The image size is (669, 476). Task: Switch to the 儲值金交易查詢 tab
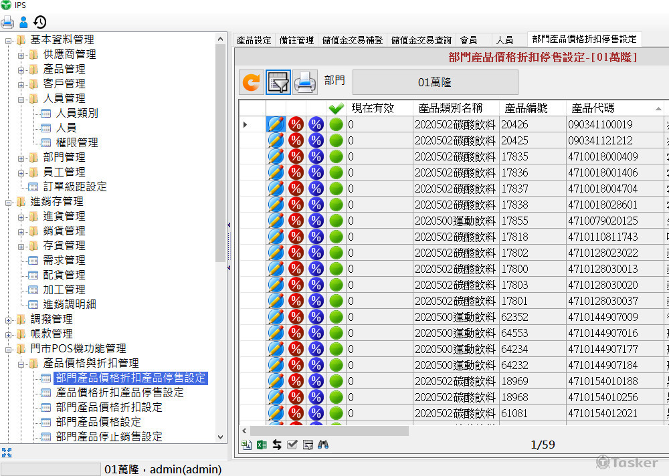coord(421,40)
